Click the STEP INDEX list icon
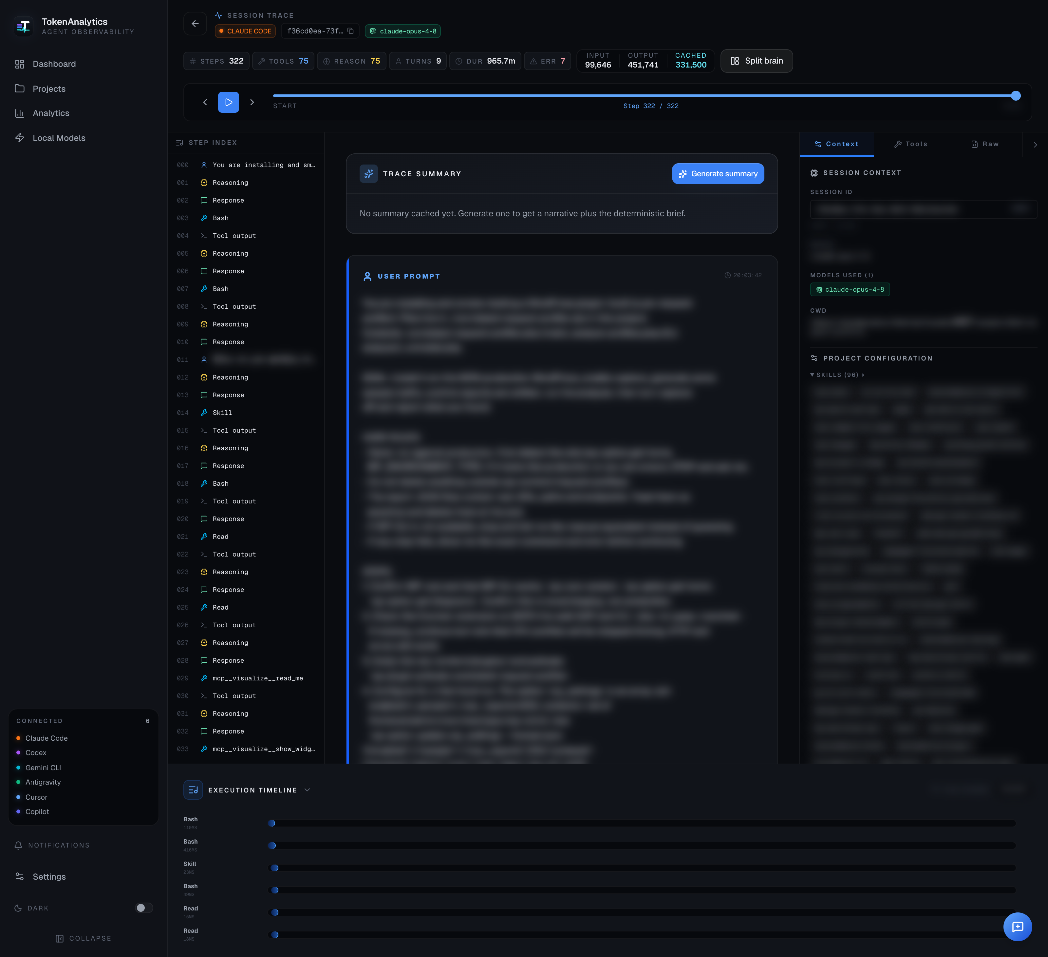The height and width of the screenshot is (957, 1048). [x=179, y=143]
